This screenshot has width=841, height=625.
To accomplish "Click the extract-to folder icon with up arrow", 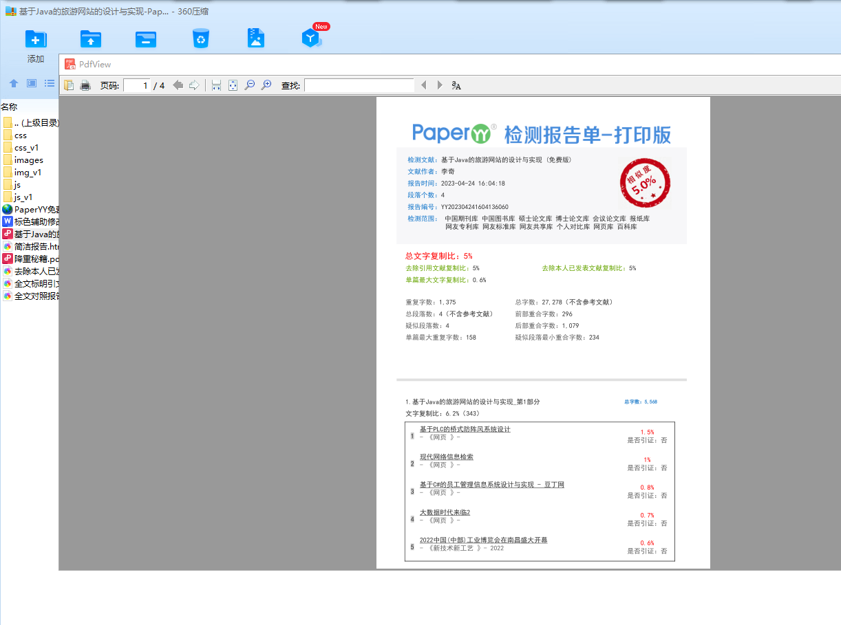I will click(91, 39).
